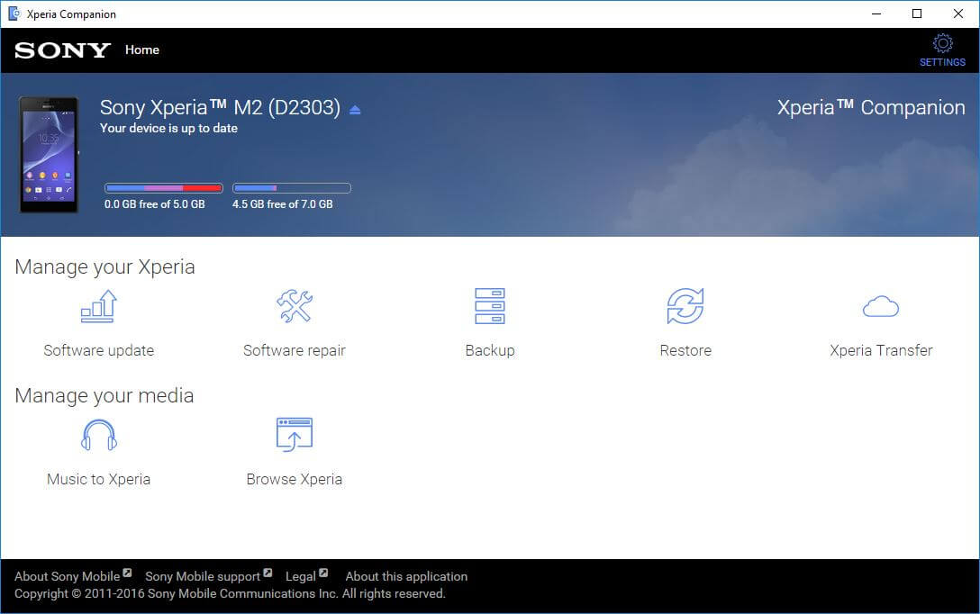Click 'Your device is up to date' status
The width and height of the screenshot is (980, 614).
click(x=168, y=128)
